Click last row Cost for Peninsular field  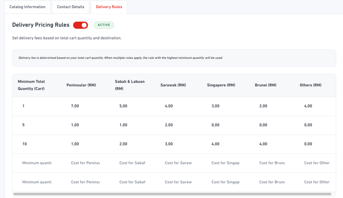coord(85,182)
